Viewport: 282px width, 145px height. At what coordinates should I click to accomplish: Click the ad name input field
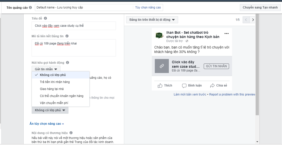coord(84,7)
